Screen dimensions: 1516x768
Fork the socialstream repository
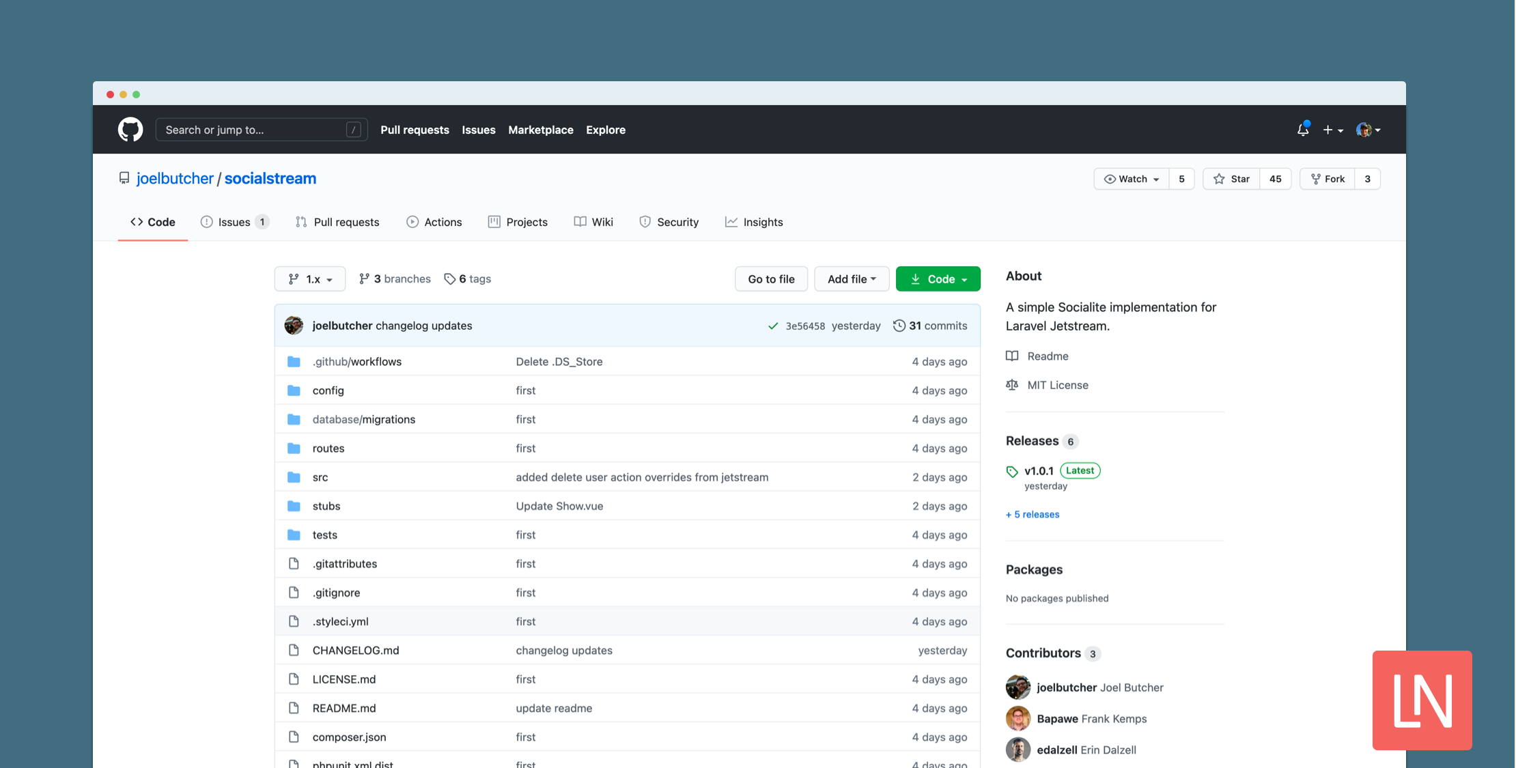[1328, 179]
